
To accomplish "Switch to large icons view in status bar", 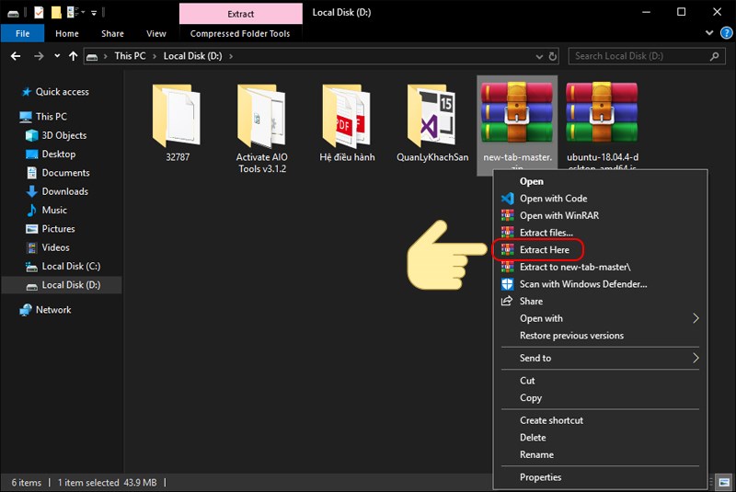I will pyautogui.click(x=724, y=482).
